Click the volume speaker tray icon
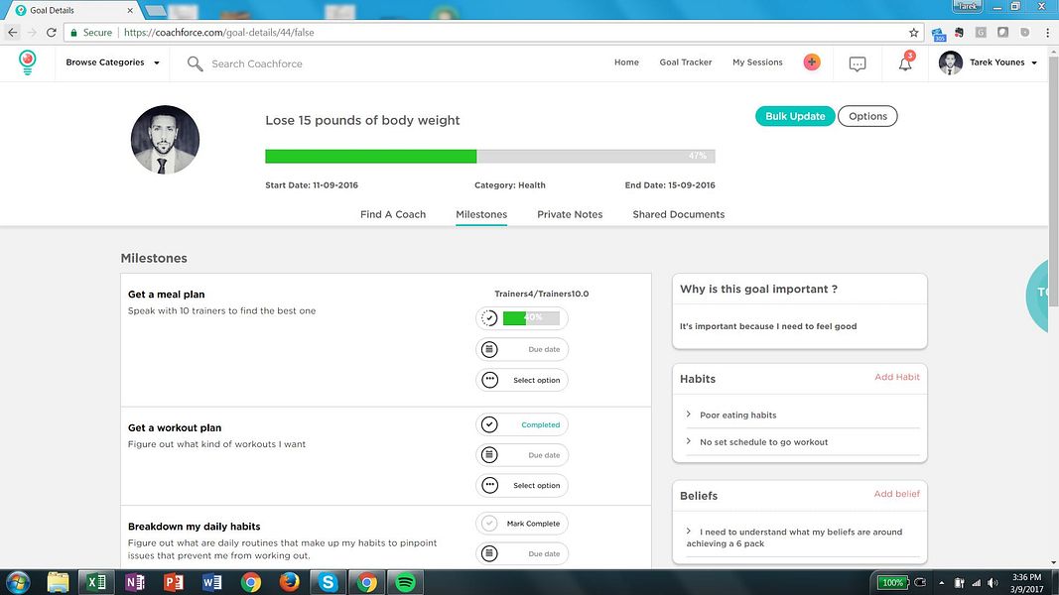1059x595 pixels. (x=993, y=583)
